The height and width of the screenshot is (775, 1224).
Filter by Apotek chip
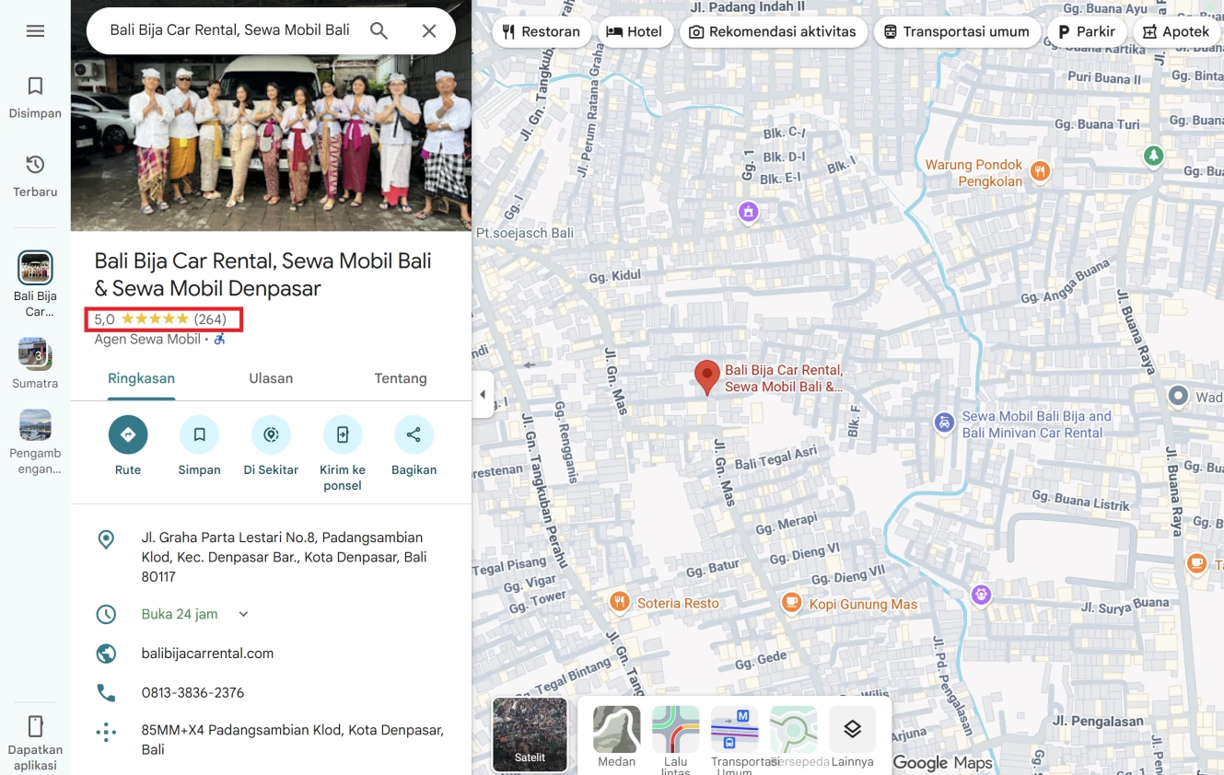pyautogui.click(x=1176, y=31)
